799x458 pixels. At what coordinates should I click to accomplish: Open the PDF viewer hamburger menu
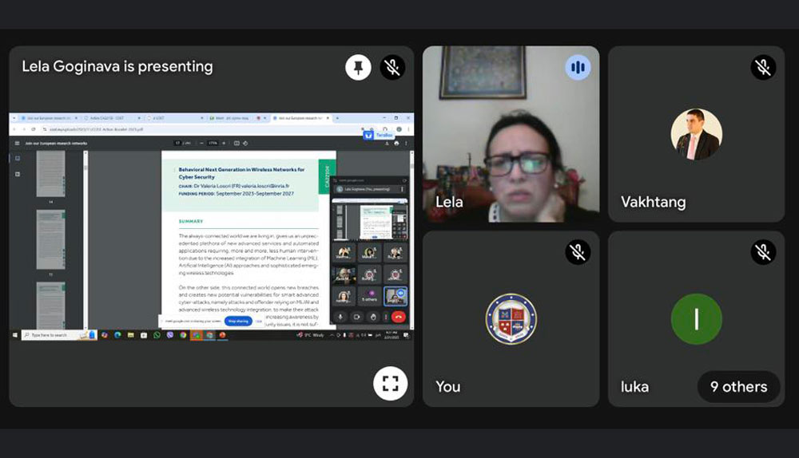coord(17,143)
